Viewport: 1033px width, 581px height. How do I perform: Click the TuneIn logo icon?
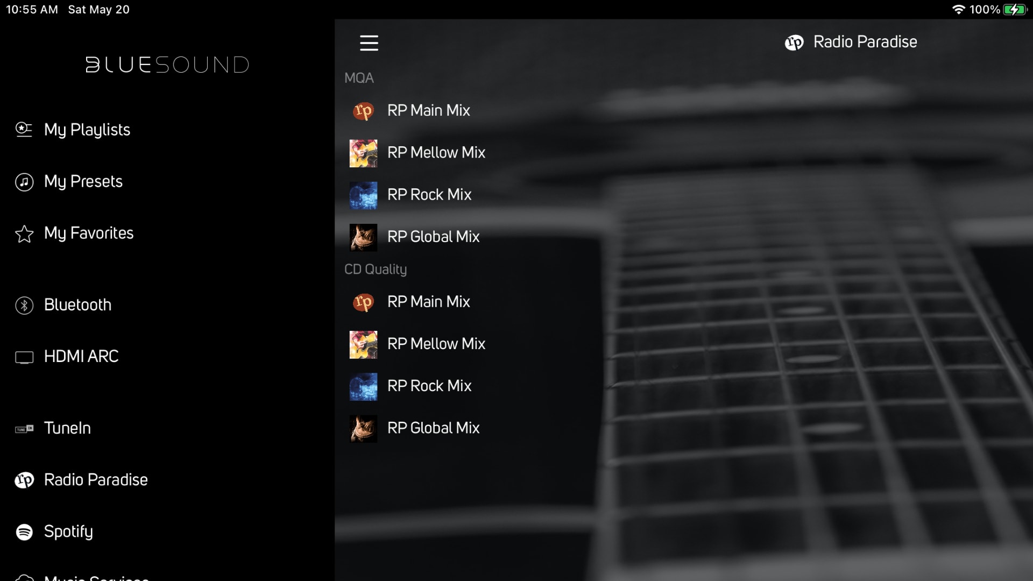point(24,429)
